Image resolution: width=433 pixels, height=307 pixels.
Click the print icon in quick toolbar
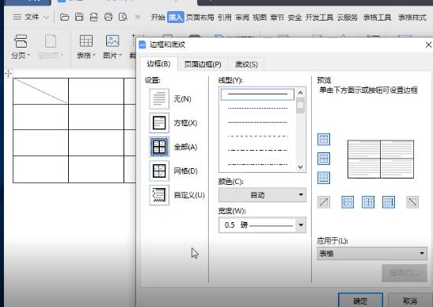tap(108, 17)
